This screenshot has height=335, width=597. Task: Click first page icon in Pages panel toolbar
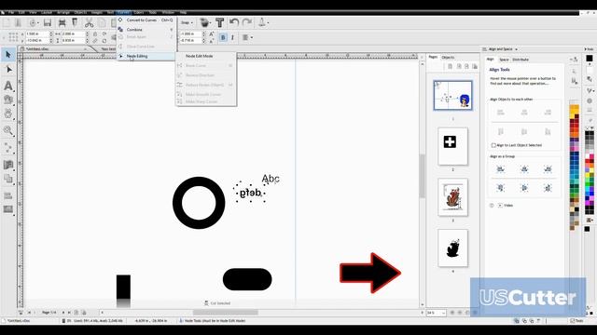pos(450,66)
